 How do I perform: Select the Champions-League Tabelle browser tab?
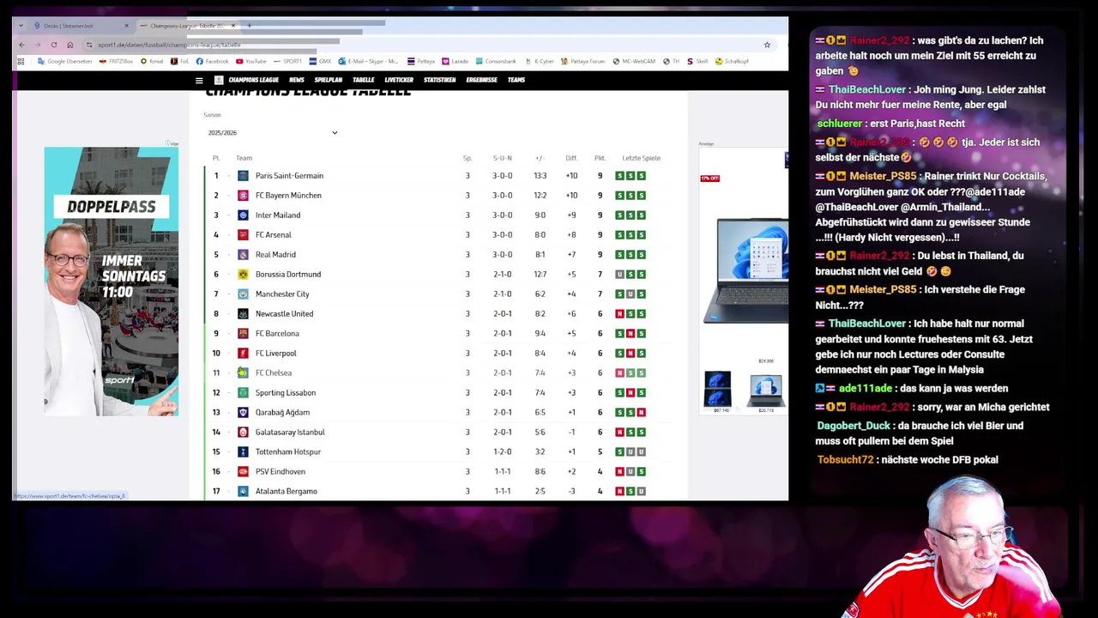pos(187,26)
